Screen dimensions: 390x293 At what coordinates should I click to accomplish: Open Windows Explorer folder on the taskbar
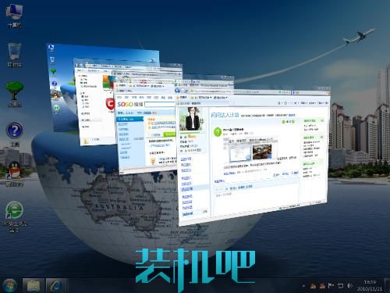[34, 285]
